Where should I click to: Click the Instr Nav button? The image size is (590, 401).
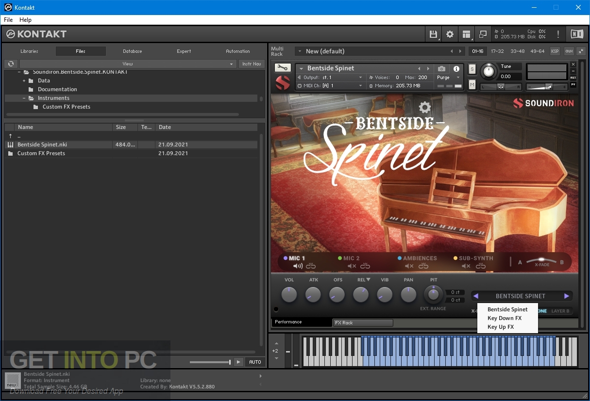252,64
